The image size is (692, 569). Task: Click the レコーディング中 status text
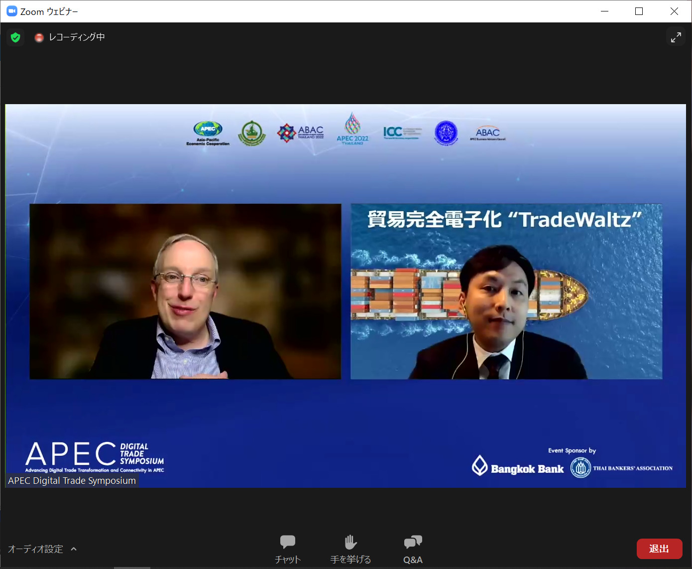tap(77, 37)
